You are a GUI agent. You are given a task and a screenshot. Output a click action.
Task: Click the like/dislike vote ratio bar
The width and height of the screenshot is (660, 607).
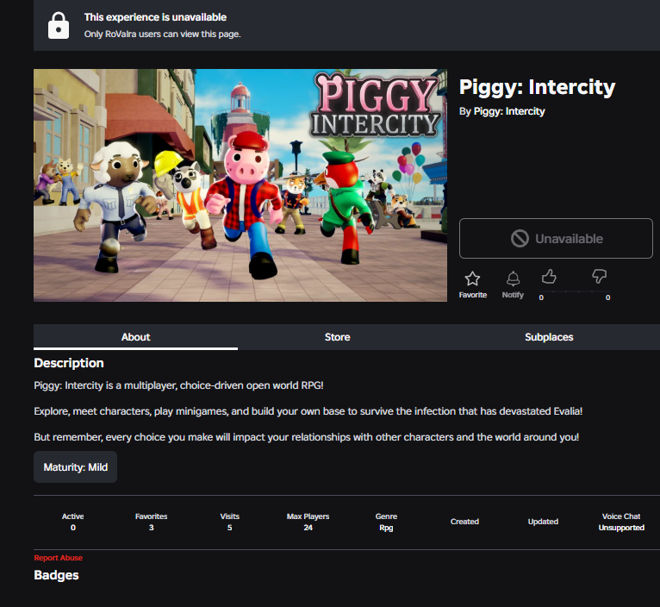(x=575, y=291)
